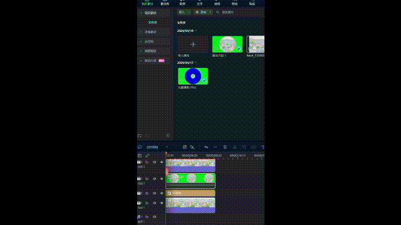Mute the audio track with the music note

tap(155, 217)
